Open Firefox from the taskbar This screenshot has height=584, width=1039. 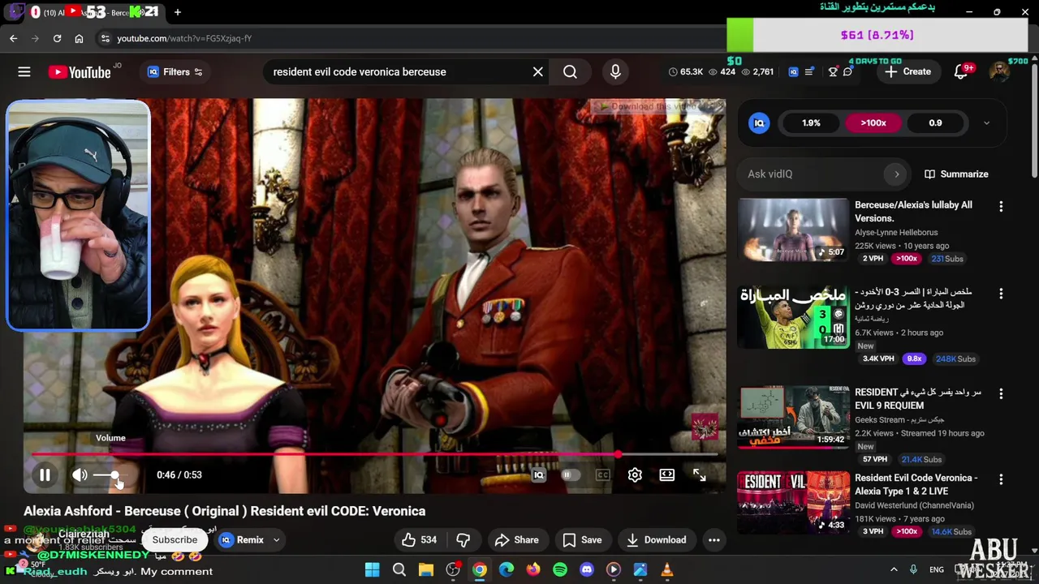[x=532, y=570]
